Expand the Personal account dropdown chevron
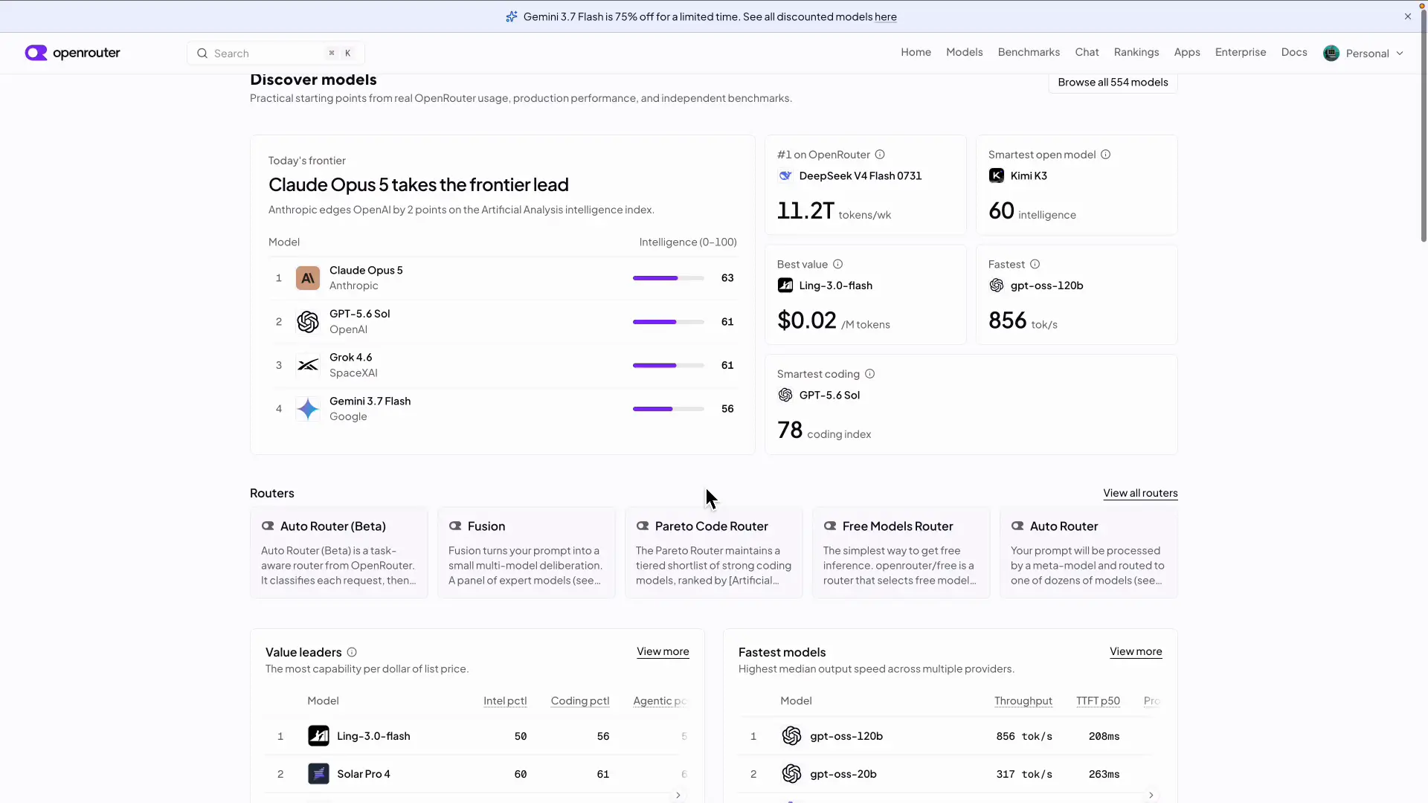Screen dimensions: 1428x803 [x=1400, y=54]
